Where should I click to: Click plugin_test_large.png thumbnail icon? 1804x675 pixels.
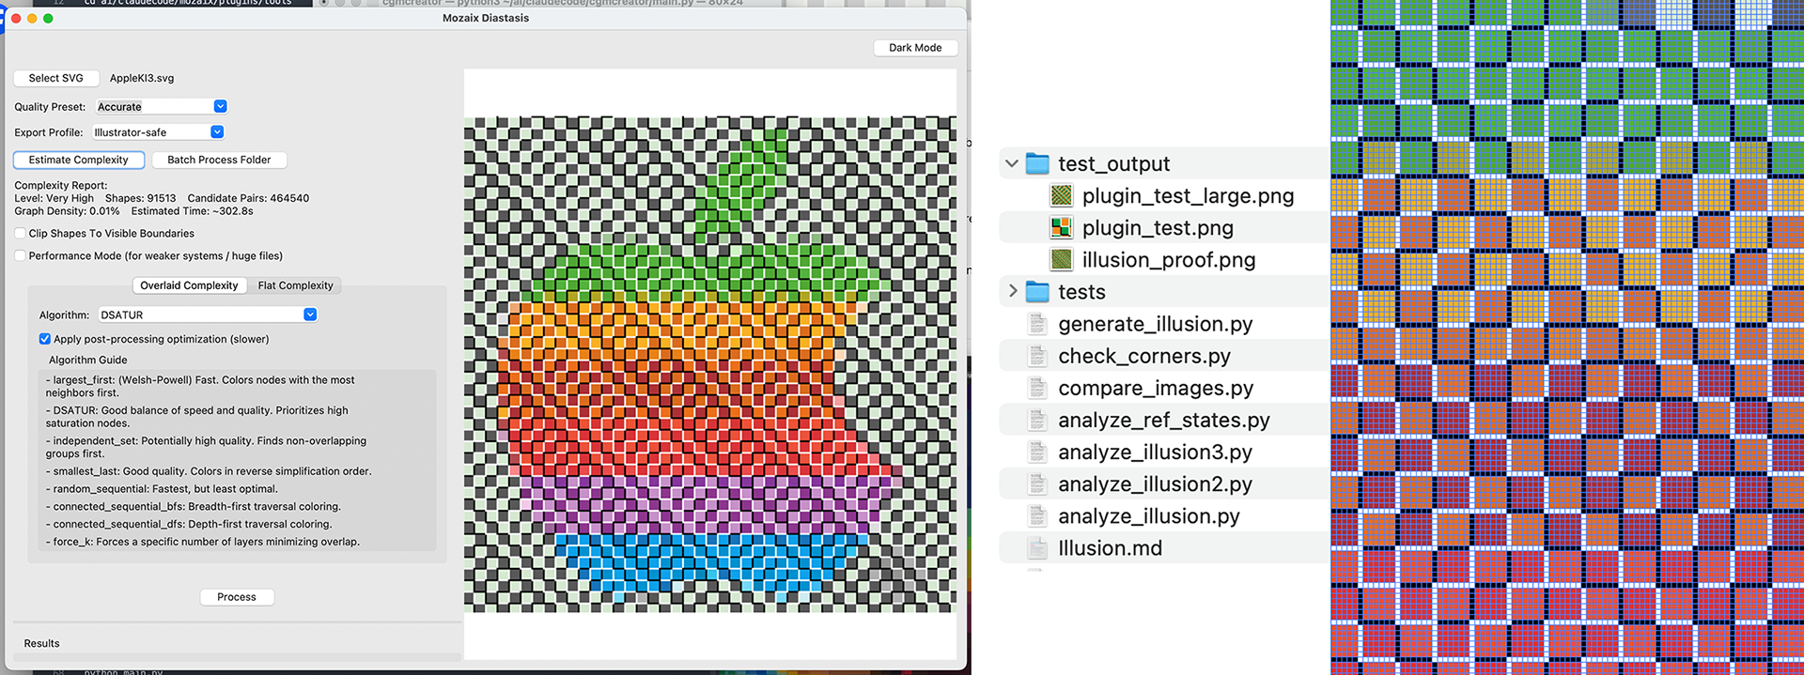coord(1061,195)
